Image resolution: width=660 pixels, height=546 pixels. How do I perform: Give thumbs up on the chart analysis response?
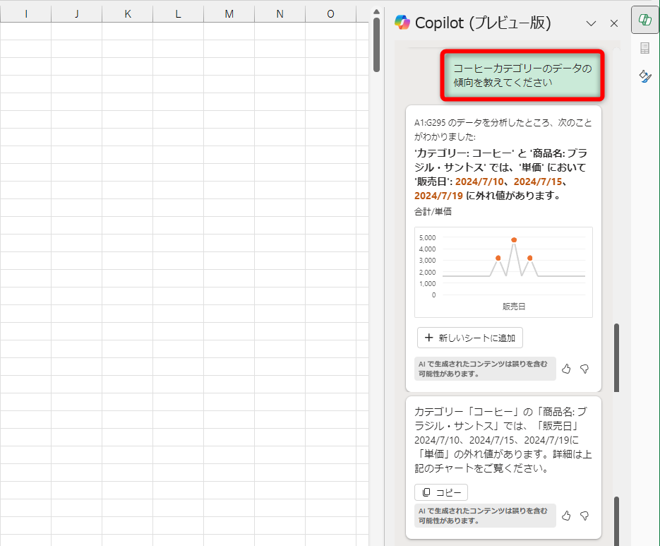[x=565, y=369]
